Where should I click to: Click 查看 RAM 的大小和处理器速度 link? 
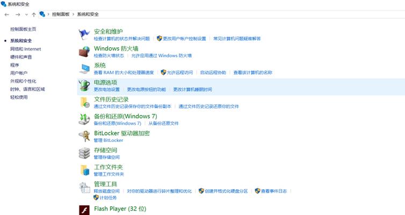pos(124,73)
